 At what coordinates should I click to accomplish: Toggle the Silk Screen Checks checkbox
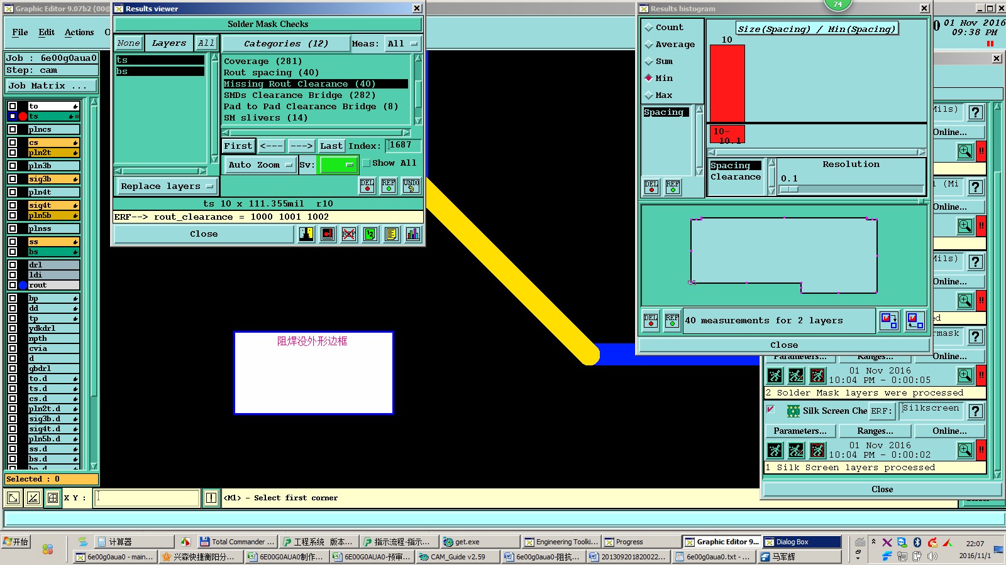(770, 409)
